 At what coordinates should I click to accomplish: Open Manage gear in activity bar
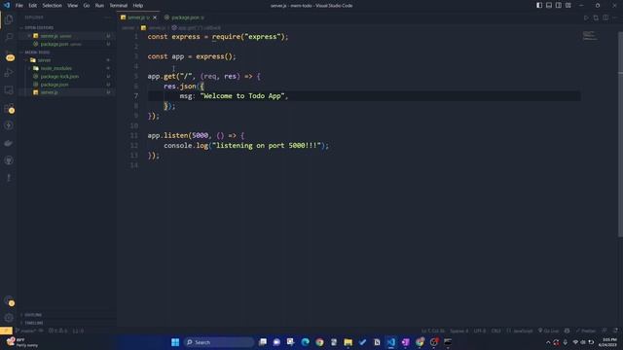[x=9, y=318]
